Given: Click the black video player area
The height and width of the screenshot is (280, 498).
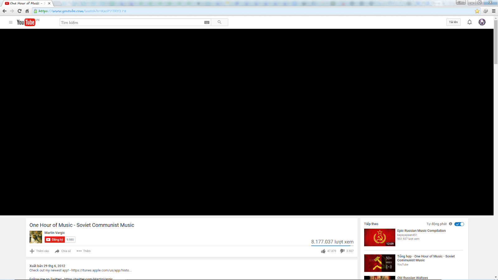Looking at the screenshot, I should click(x=247, y=122).
